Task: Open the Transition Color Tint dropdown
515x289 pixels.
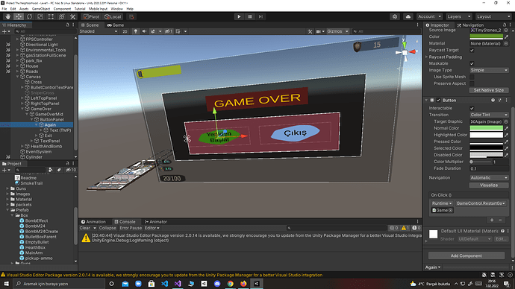Action: 489,115
